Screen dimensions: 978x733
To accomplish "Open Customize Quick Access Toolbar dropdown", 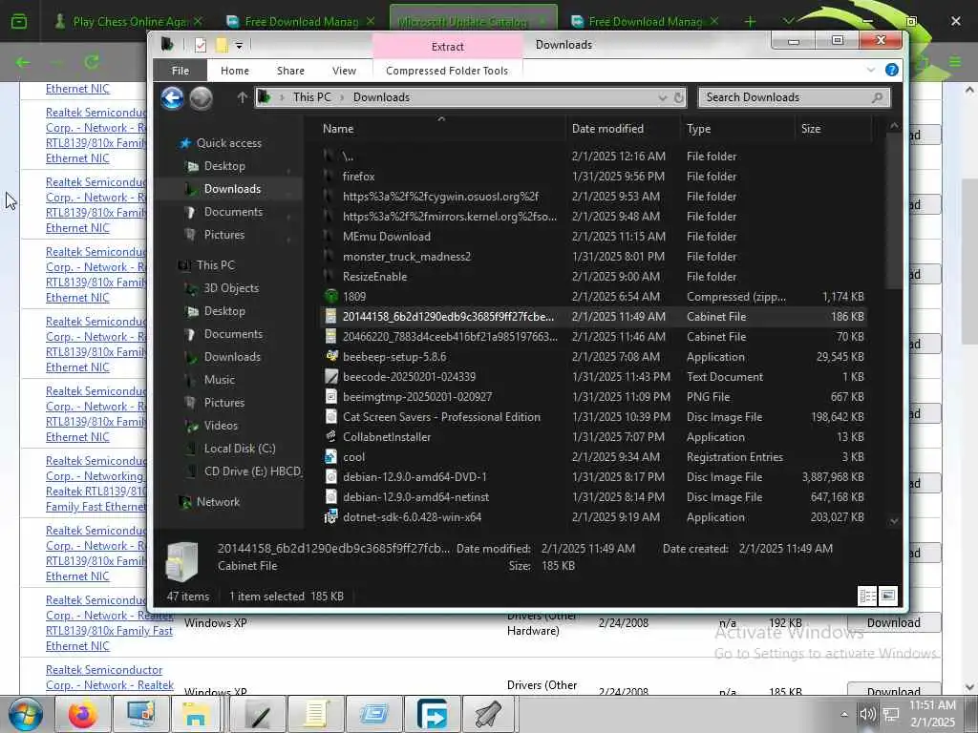I will [x=239, y=45].
